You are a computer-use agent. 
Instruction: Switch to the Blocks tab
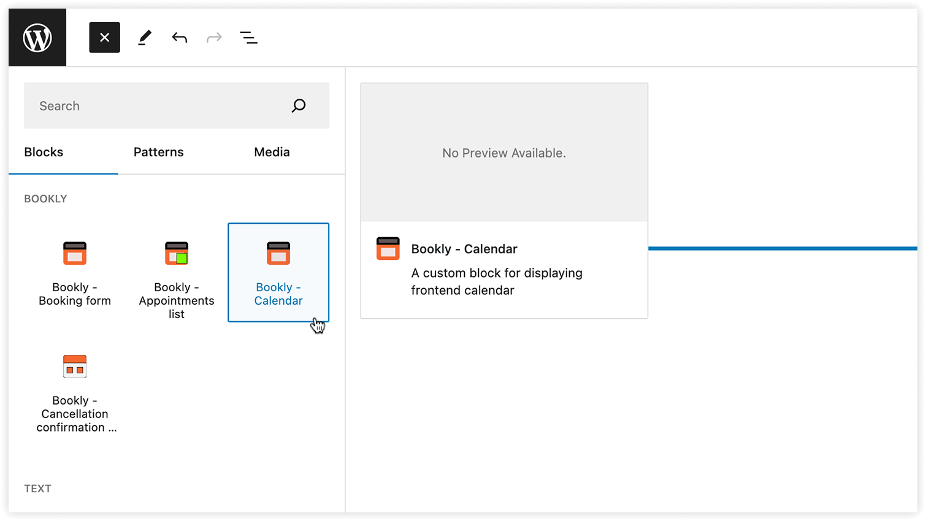pyautogui.click(x=44, y=152)
